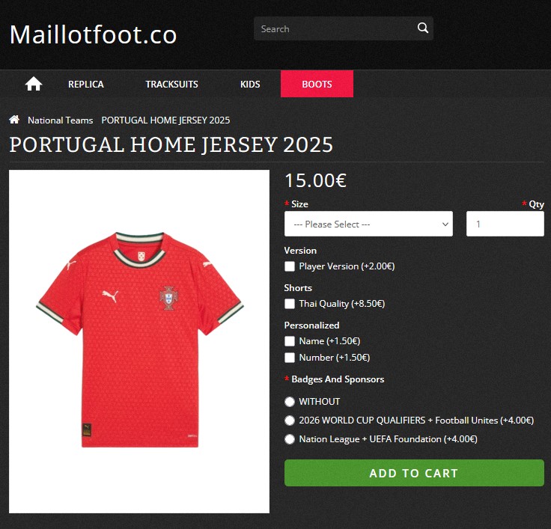
Task: Click the Maillotfoot.co site logo
Action: 93,34
